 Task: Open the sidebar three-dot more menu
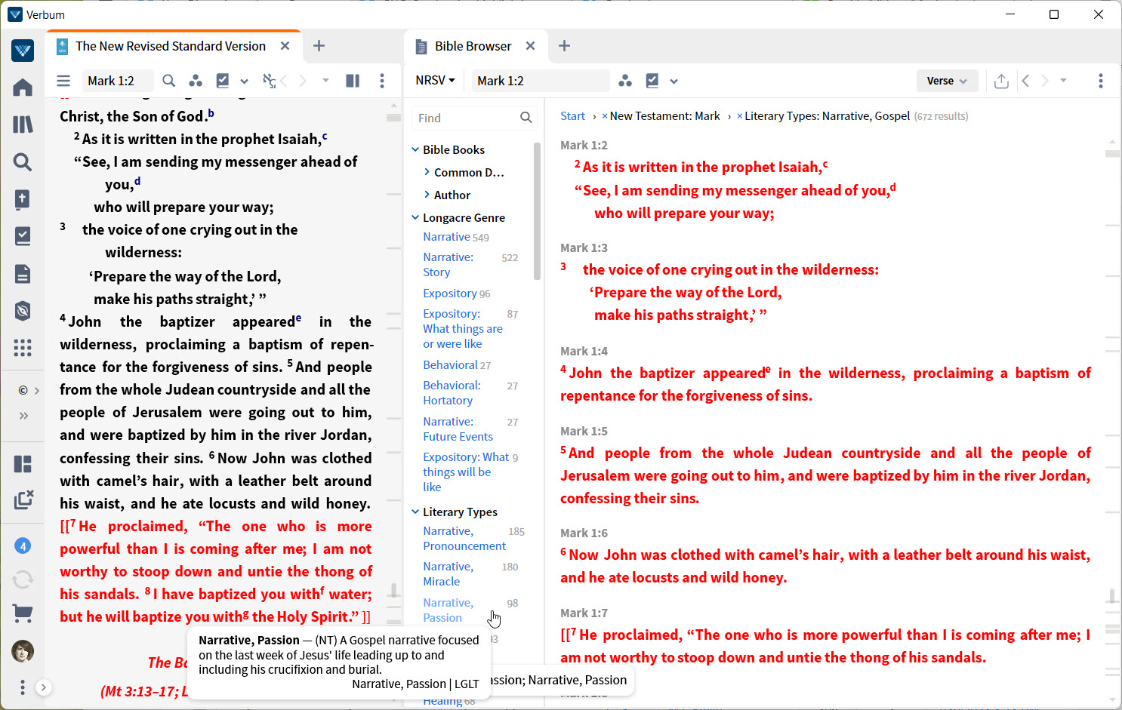pos(23,687)
